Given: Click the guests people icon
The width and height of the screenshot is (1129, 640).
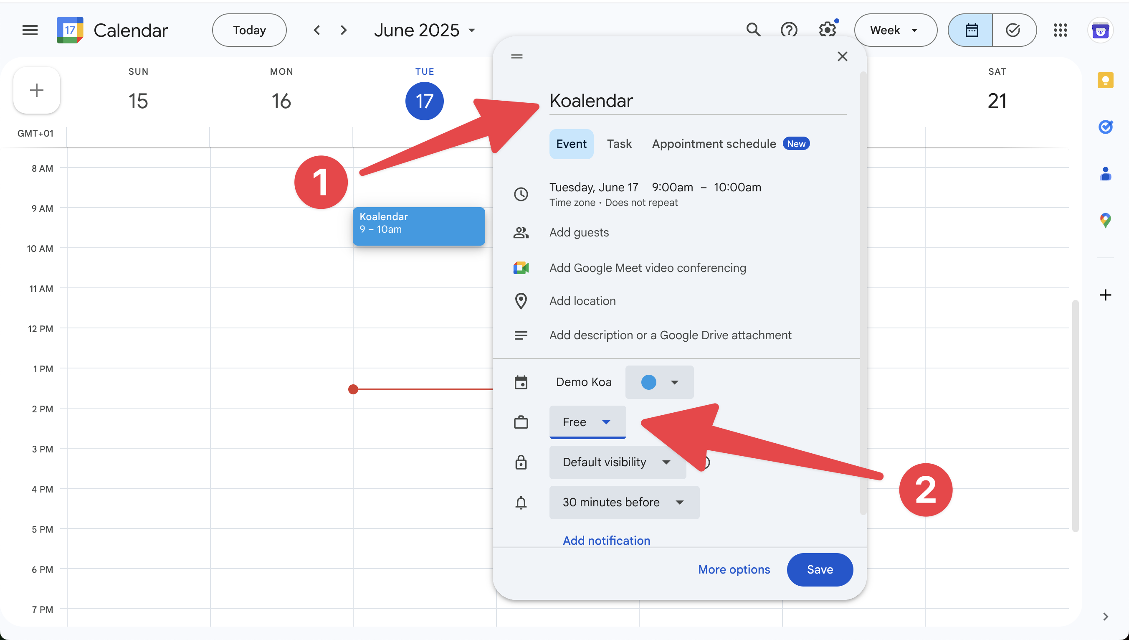Looking at the screenshot, I should (521, 233).
